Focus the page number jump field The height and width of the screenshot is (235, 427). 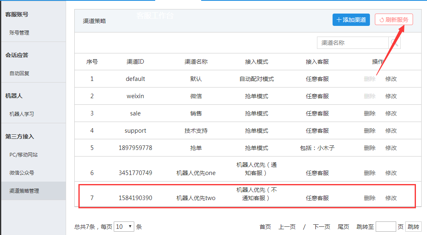click(386, 227)
